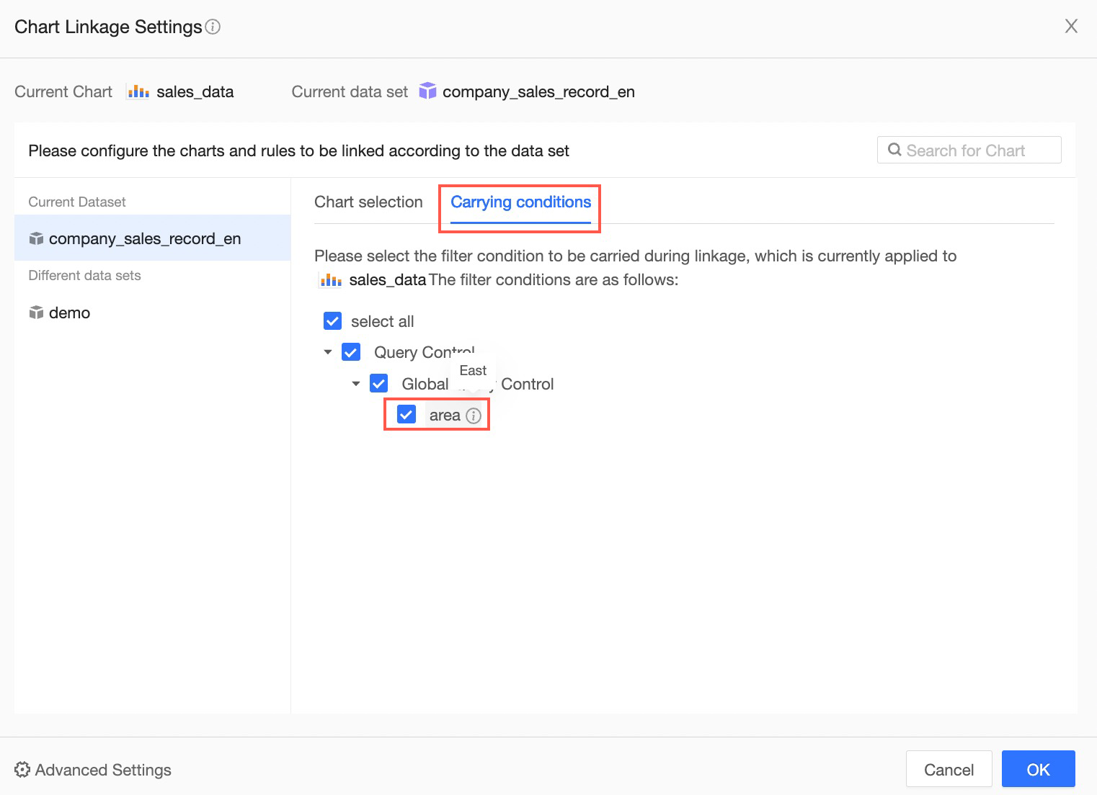Click the sales_data bar chart icon in header
Screen dimensions: 1097x795
[x=138, y=91]
